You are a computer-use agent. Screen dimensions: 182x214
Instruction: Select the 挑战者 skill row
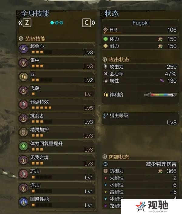click(57, 118)
